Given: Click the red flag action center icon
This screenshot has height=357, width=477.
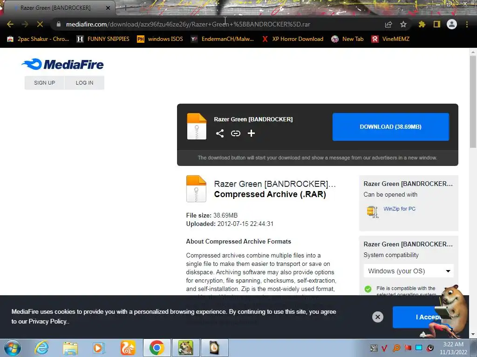Looking at the screenshot, I should 408,348.
